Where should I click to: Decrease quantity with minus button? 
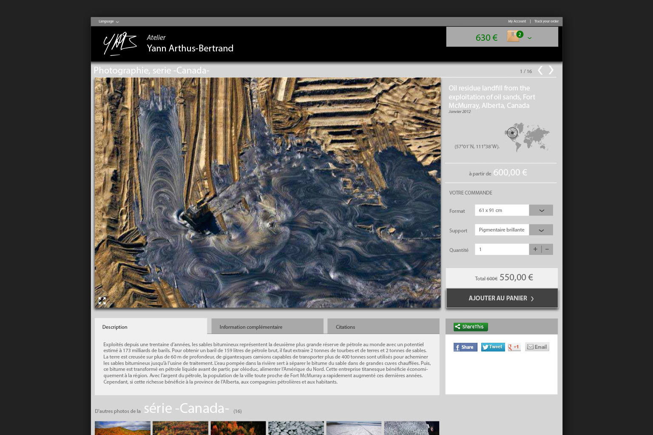[x=547, y=249]
